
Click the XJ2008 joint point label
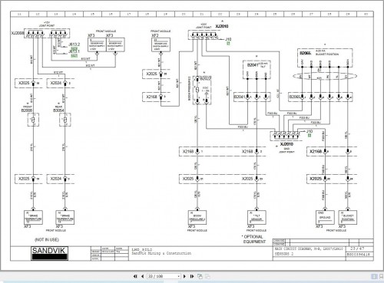point(18,33)
